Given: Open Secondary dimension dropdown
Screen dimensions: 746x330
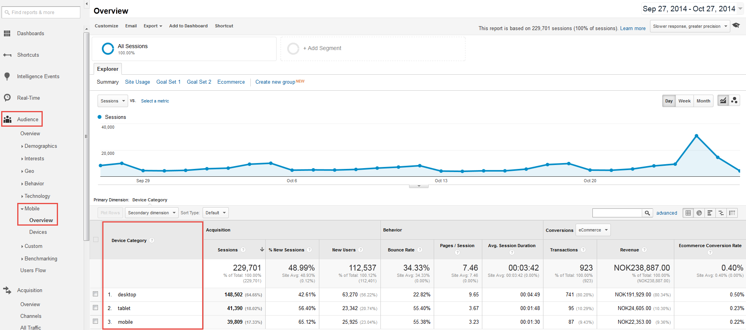Looking at the screenshot, I should [x=152, y=213].
